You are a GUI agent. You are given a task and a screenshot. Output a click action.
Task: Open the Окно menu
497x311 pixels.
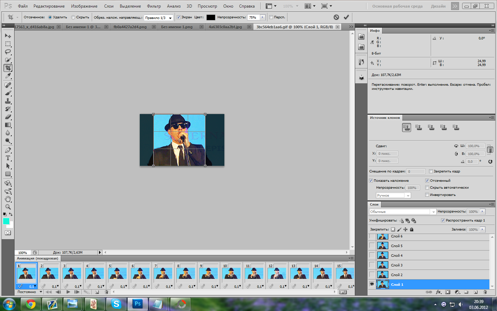pyautogui.click(x=228, y=6)
